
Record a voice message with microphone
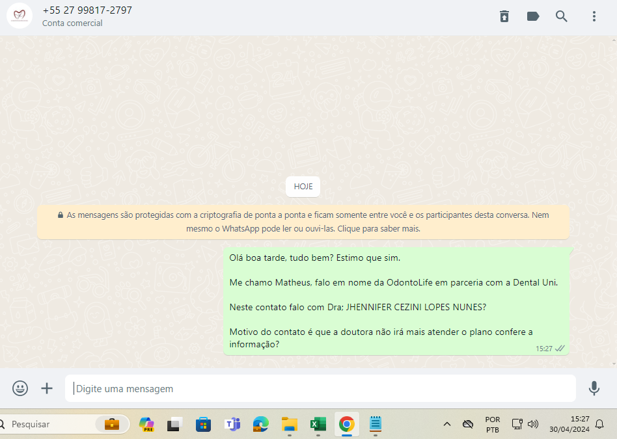tap(594, 388)
